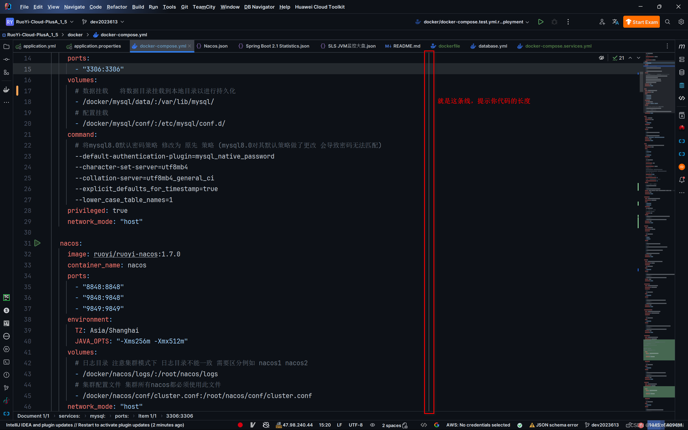Open the TikTok-style plugin icon in left sidebar
Screen dimensions: 688x430
click(x=6, y=401)
